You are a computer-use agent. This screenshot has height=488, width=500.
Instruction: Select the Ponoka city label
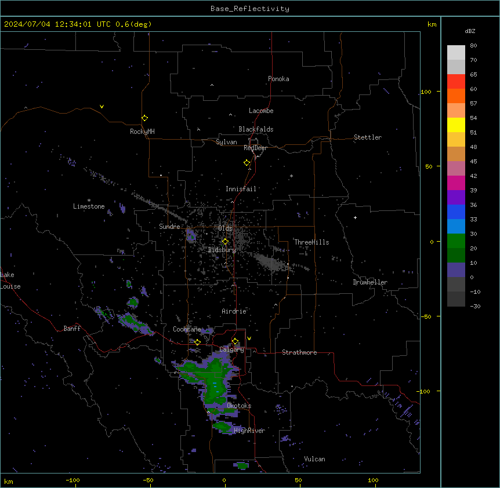click(278, 79)
